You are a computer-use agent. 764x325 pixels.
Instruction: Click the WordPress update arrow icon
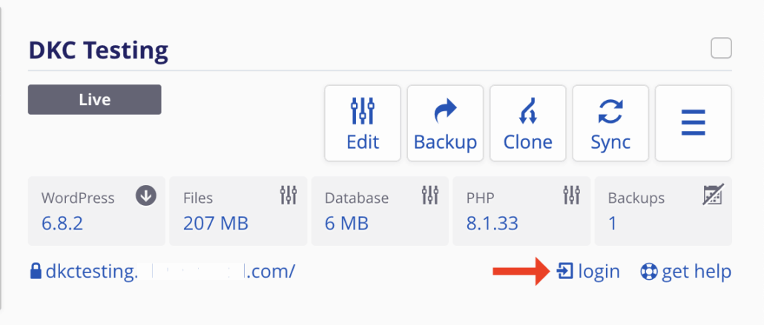point(146,195)
